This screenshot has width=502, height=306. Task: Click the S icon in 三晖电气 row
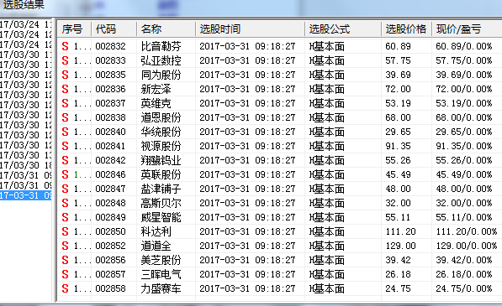tap(66, 274)
